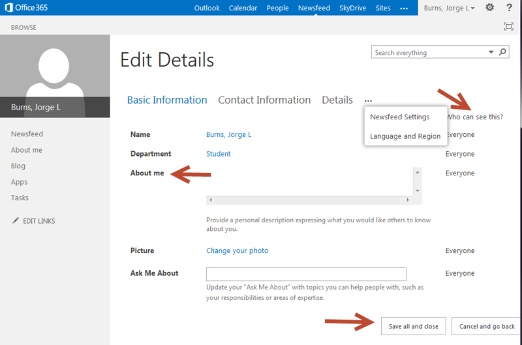The height and width of the screenshot is (345, 522).
Task: Open top navigation ellipsis menu
Action: tap(404, 8)
